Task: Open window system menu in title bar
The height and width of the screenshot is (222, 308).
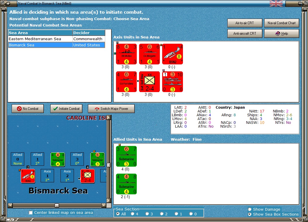Action: point(8,3)
